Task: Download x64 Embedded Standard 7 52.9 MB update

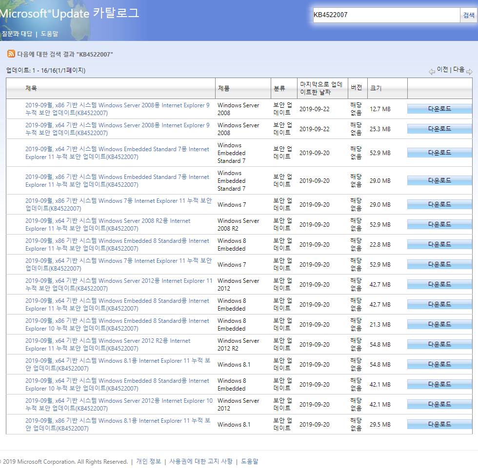Action: (439, 153)
